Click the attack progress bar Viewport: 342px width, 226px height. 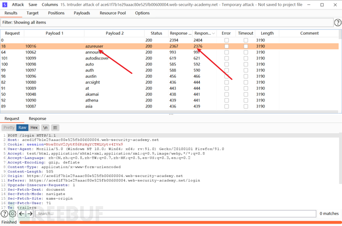pyautogui.click(x=178, y=223)
